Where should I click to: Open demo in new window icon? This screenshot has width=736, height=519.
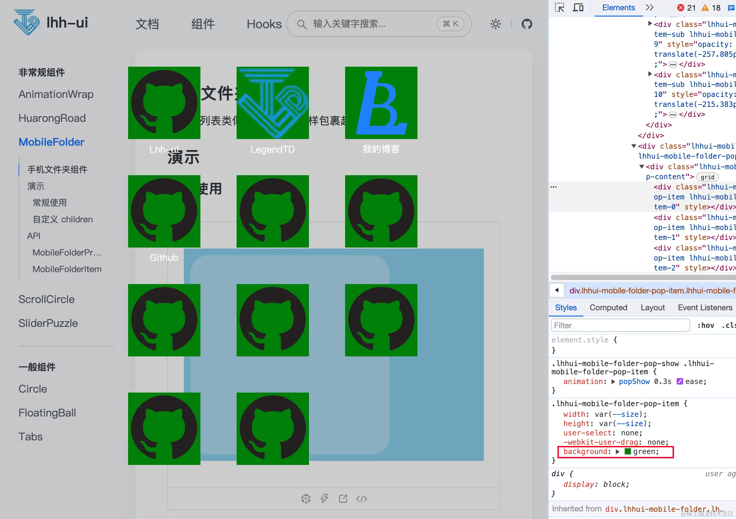point(343,498)
